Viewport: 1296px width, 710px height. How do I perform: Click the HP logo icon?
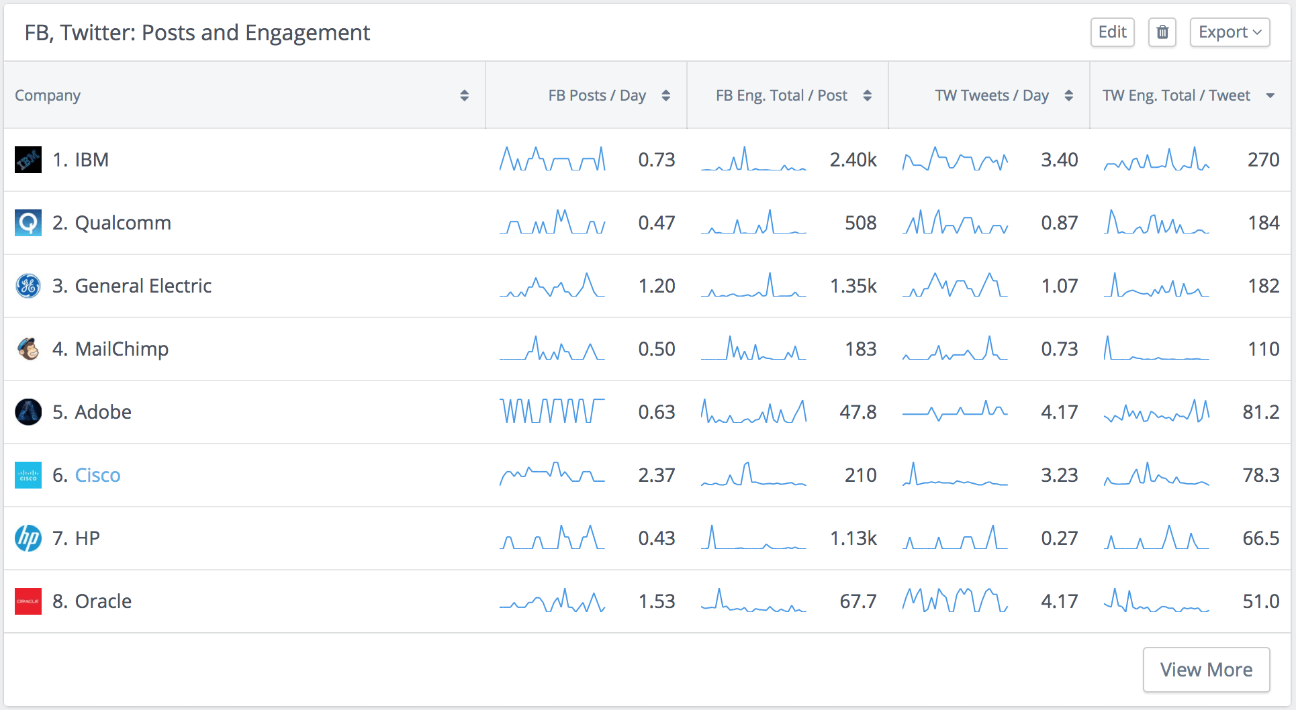click(28, 538)
